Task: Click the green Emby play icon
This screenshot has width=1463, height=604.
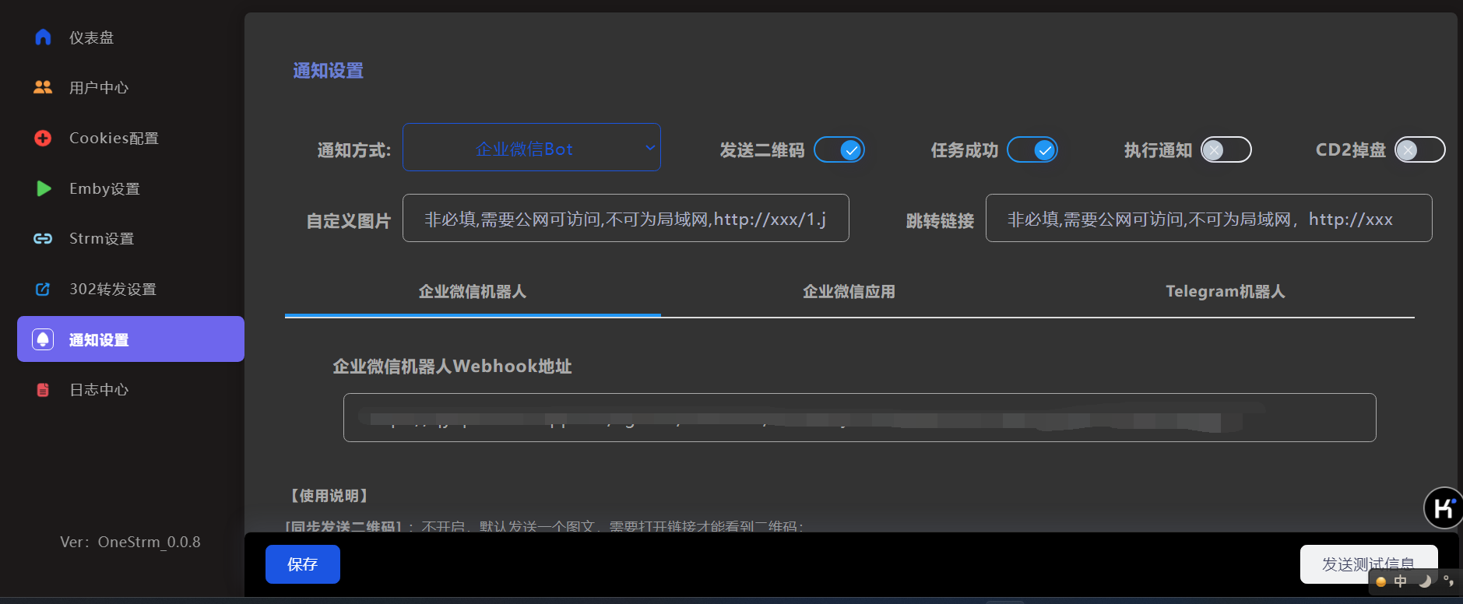Action: pyautogui.click(x=44, y=188)
